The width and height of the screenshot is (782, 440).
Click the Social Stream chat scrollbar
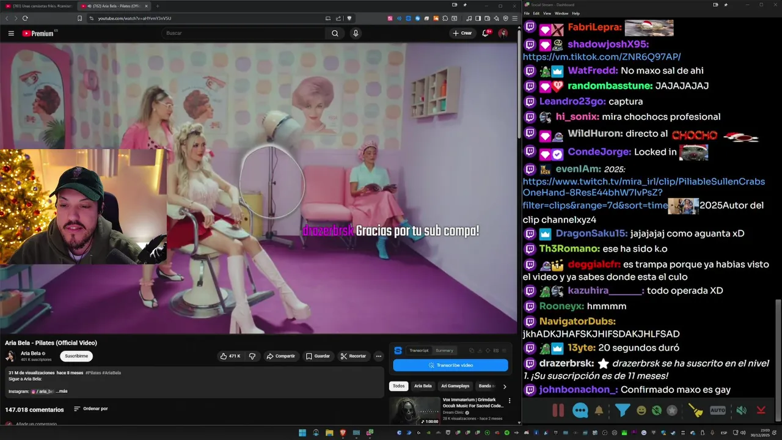point(778,361)
